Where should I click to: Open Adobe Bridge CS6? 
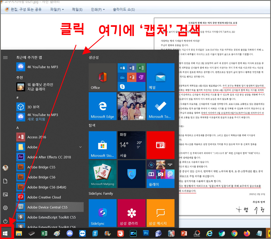click(49, 177)
